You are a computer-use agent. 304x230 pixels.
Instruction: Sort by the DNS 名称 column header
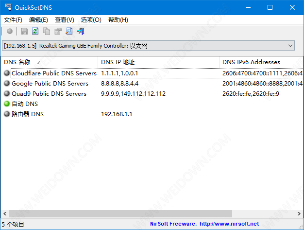pyautogui.click(x=50, y=62)
